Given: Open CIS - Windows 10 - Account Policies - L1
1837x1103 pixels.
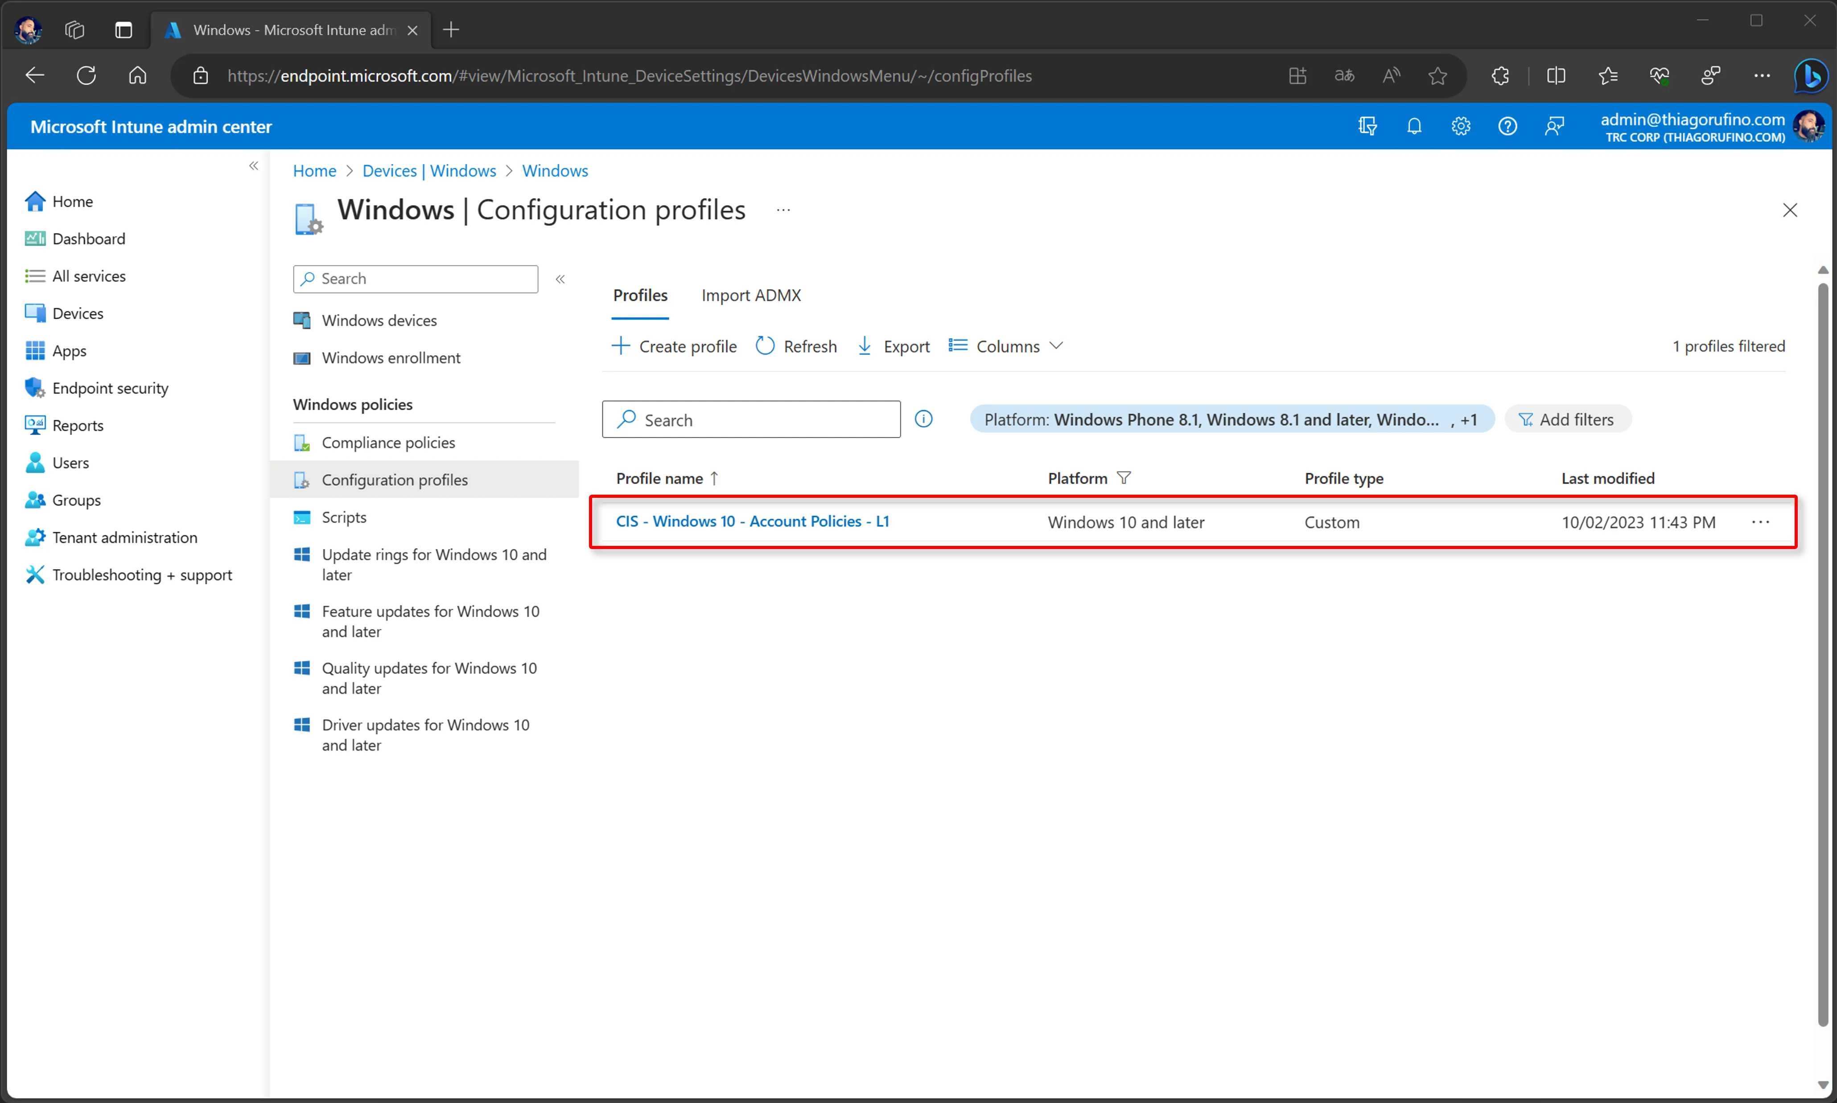Looking at the screenshot, I should click(752, 522).
